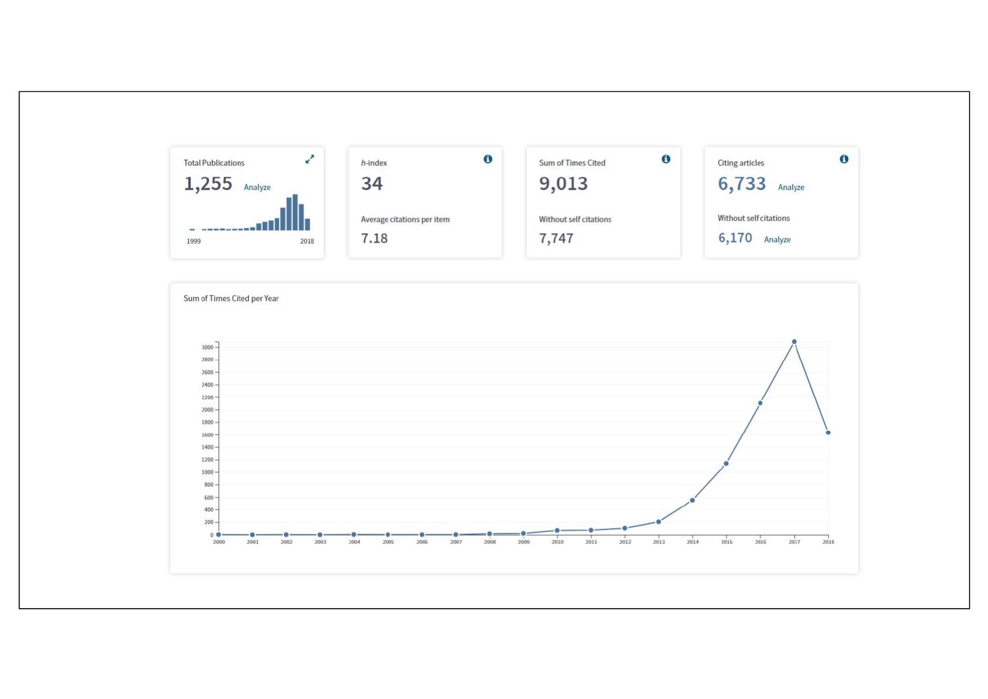Expand the Total Publications chart
Screen dimensions: 988x699
click(310, 159)
